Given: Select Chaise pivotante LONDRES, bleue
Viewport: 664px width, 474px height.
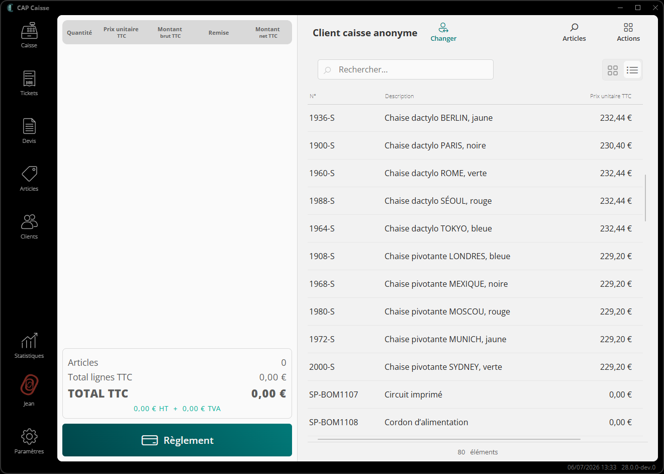Looking at the screenshot, I should click(475, 256).
